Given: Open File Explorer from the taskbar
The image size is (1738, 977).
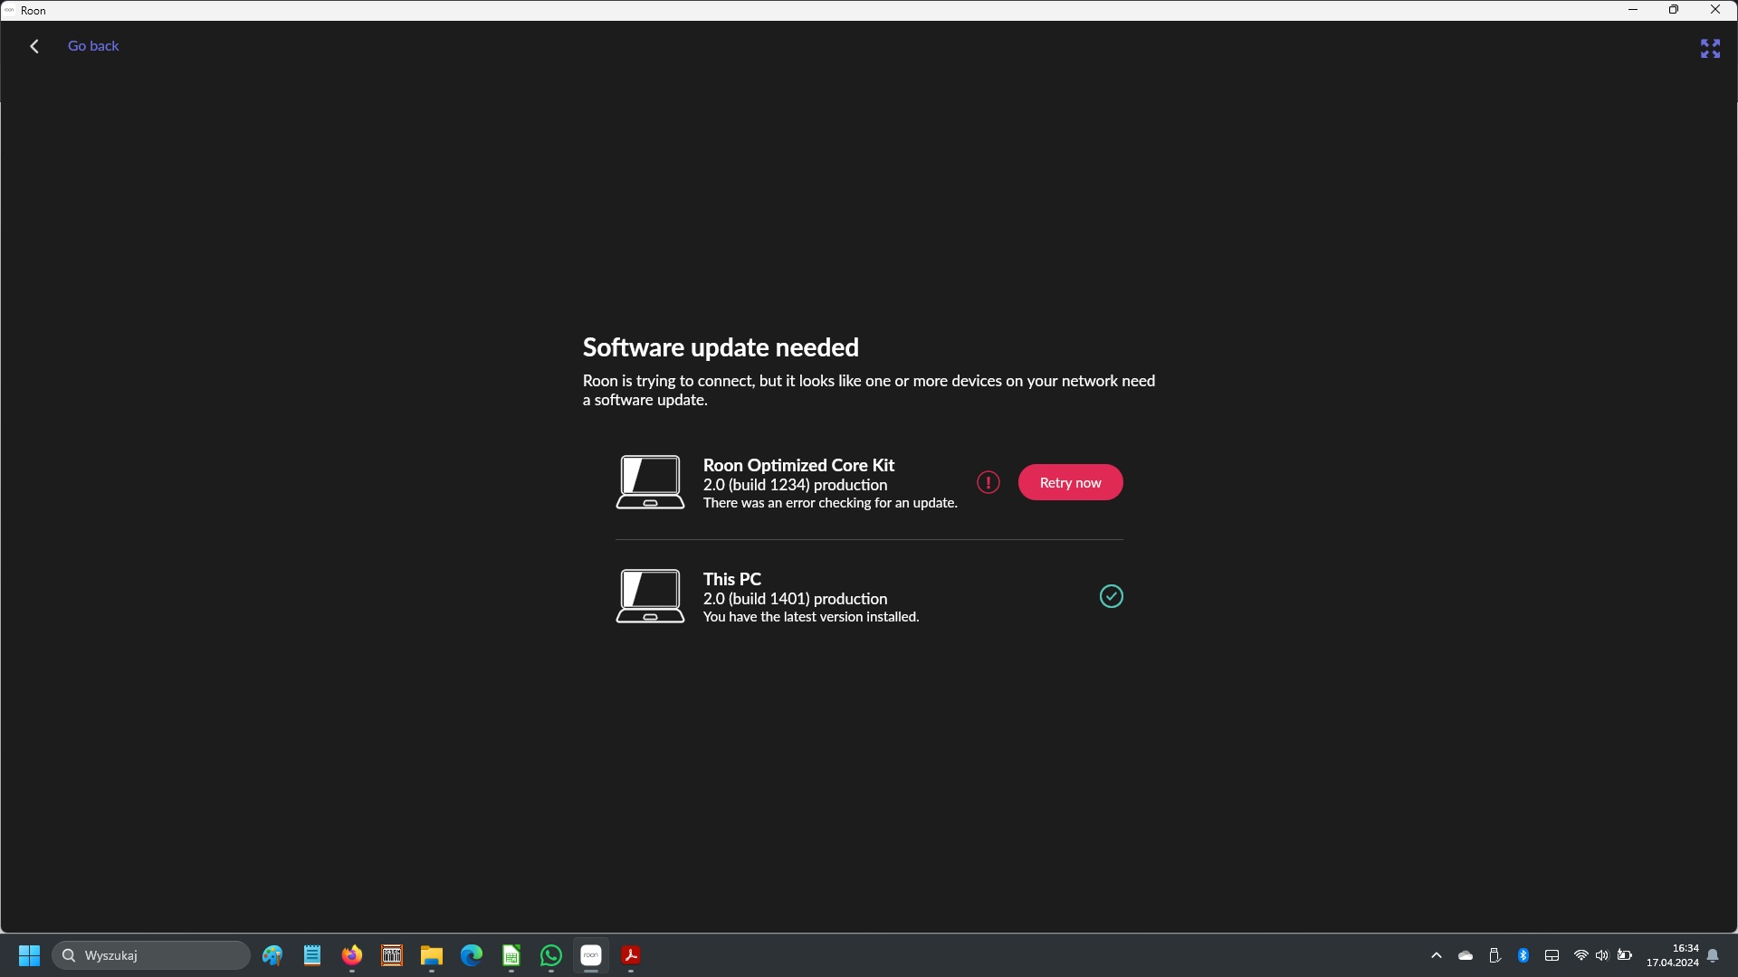Looking at the screenshot, I should coord(432,955).
